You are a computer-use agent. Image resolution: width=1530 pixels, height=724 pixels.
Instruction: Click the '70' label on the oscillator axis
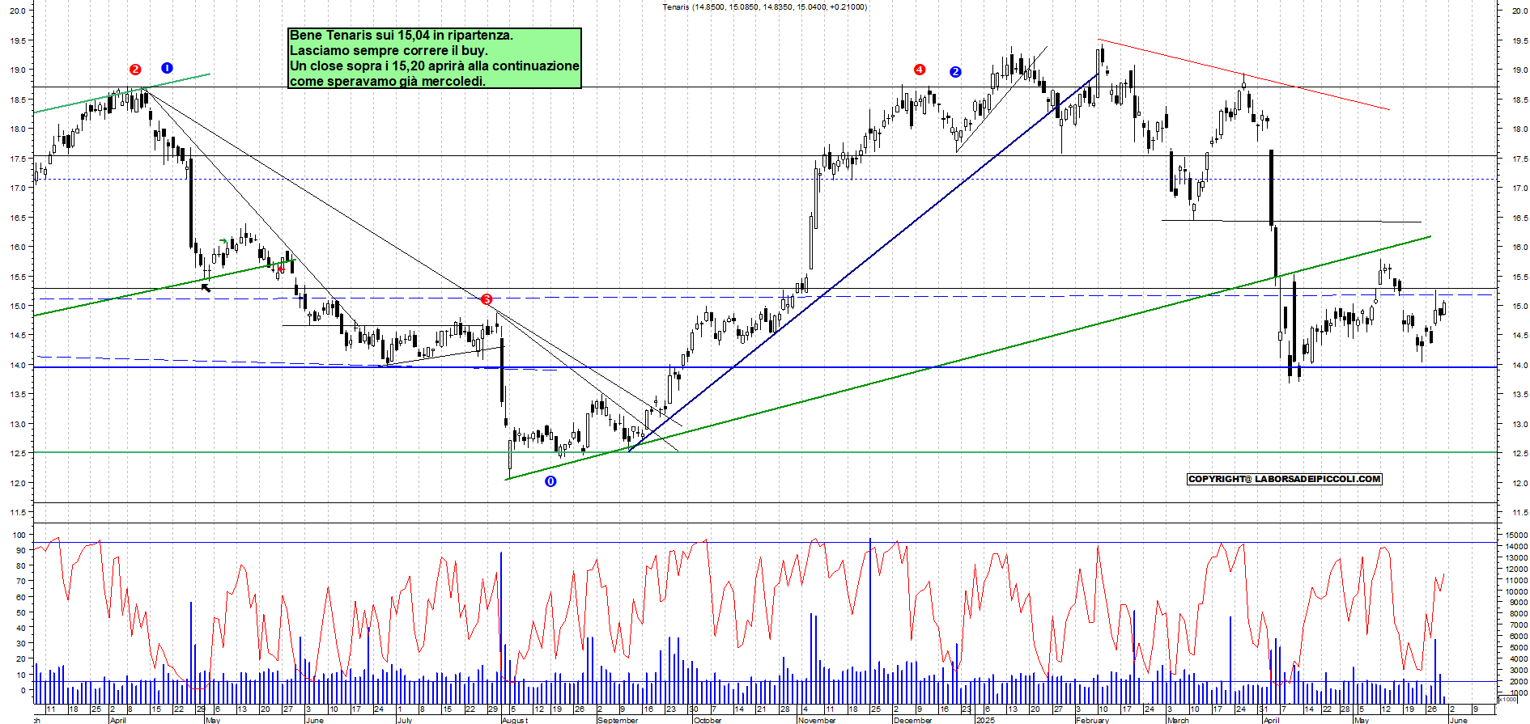coord(22,582)
